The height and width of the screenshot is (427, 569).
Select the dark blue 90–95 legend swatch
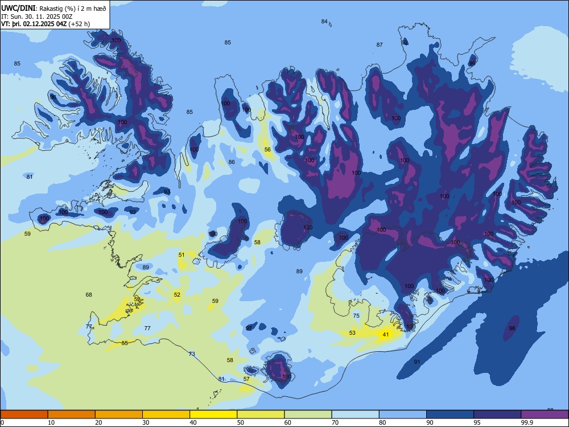tap(450, 414)
